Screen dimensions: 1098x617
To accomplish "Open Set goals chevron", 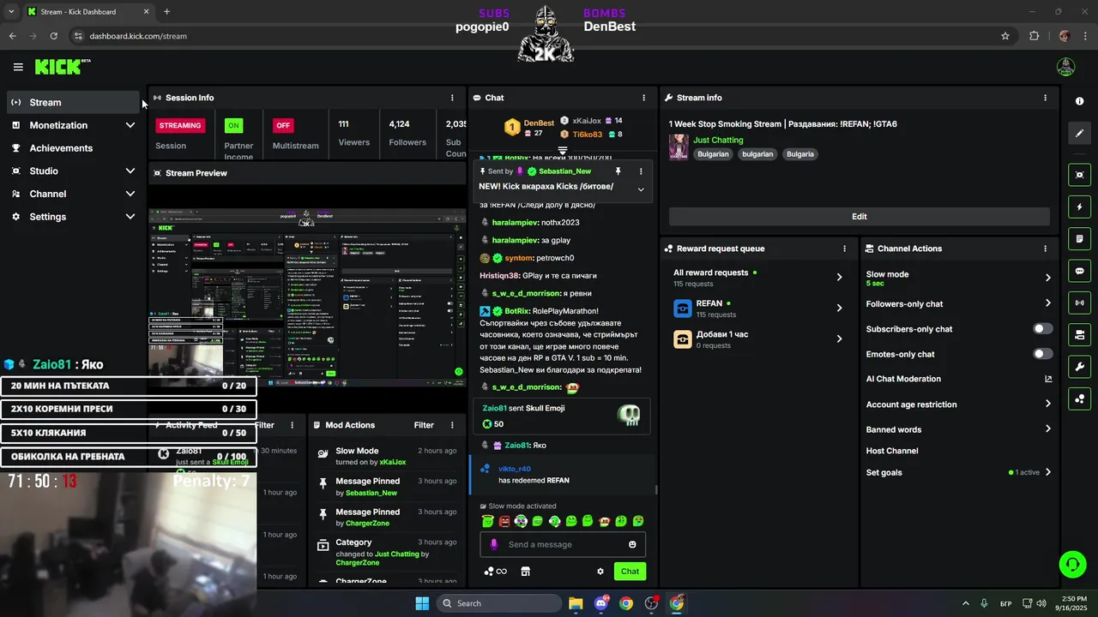I will (x=1048, y=472).
